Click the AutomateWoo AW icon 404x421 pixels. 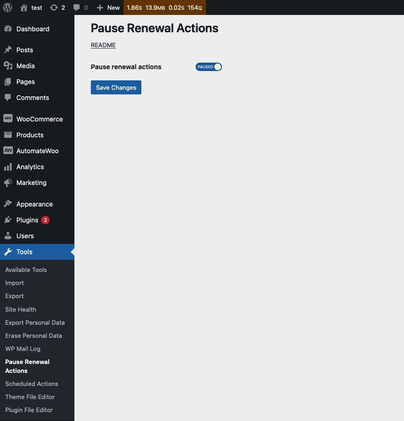pos(8,151)
